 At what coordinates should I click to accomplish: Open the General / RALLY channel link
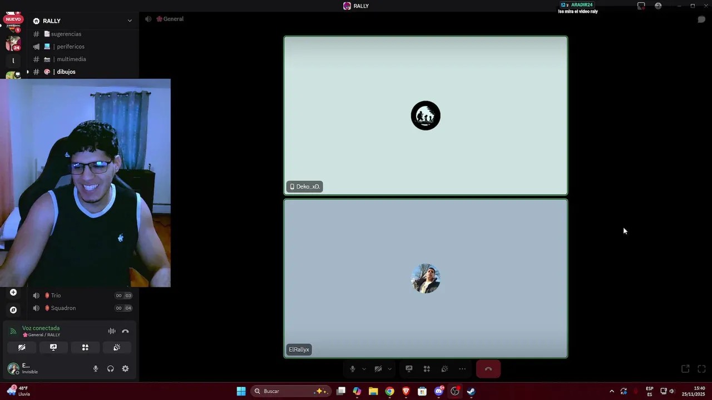pyautogui.click(x=41, y=335)
